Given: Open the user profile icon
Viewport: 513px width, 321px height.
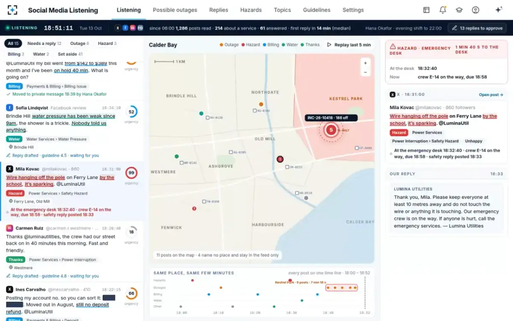Looking at the screenshot, I should click(475, 10).
